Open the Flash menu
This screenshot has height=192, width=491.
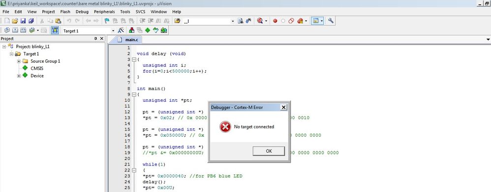pos(65,12)
